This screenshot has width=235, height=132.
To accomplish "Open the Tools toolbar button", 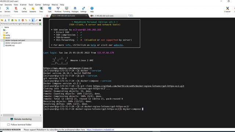I will click(x=16, y=10).
